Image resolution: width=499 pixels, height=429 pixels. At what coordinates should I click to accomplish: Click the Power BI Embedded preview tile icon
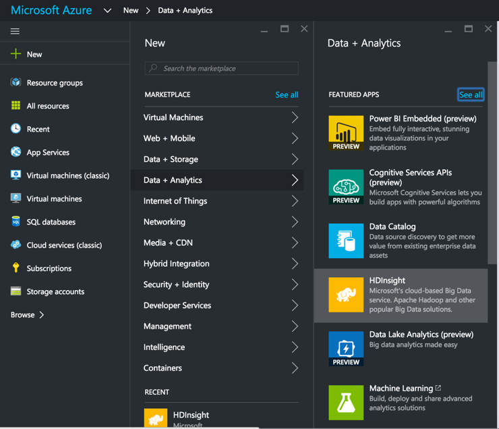[x=346, y=133]
